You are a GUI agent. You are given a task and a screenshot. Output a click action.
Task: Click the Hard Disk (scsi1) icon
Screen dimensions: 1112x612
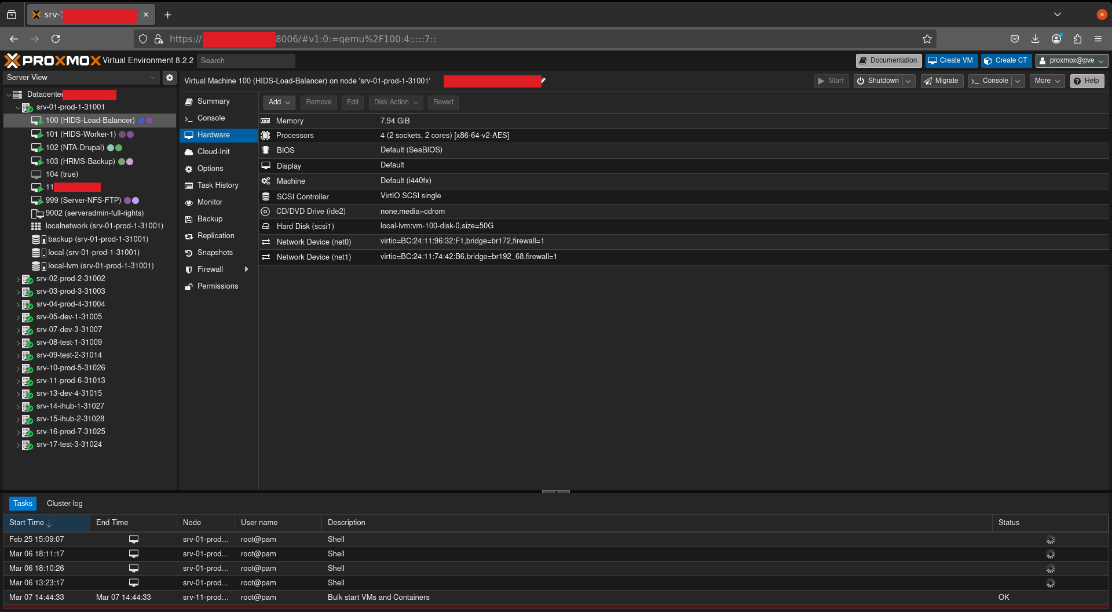(265, 226)
